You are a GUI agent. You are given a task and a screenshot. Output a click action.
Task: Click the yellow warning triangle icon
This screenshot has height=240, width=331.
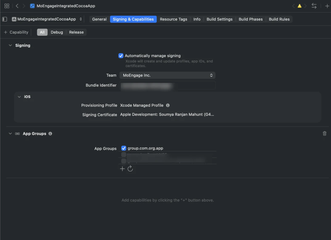point(299,6)
